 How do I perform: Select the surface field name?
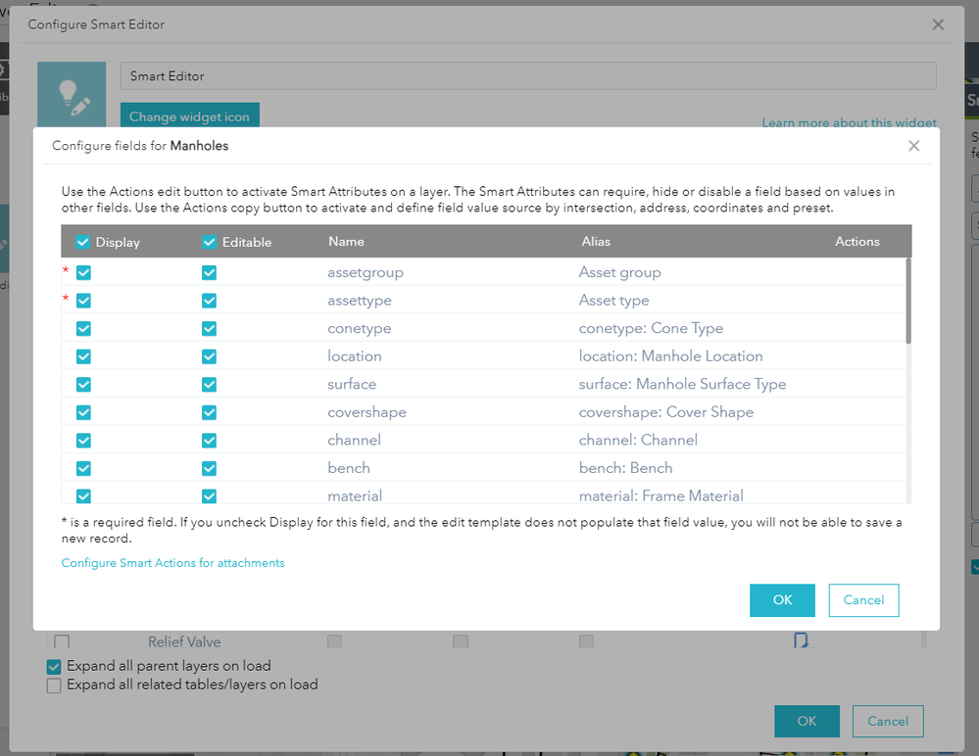(352, 384)
